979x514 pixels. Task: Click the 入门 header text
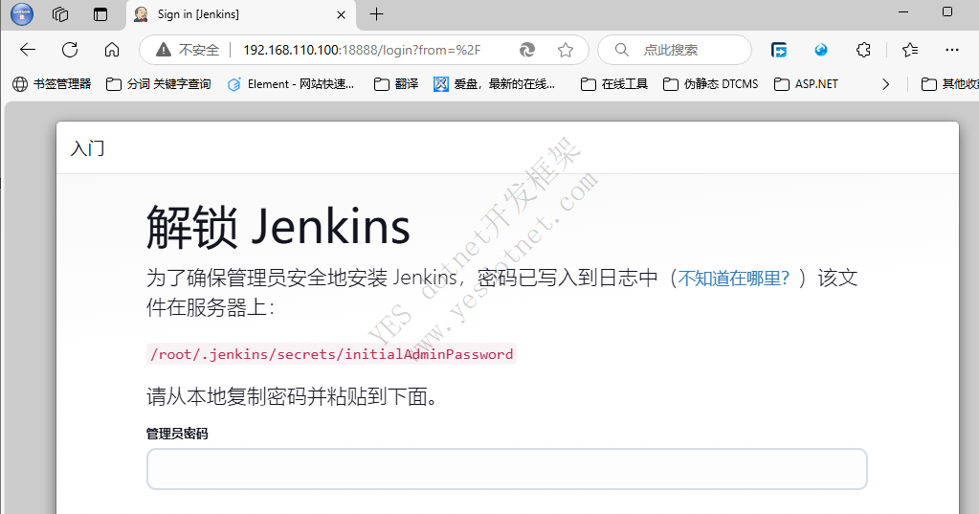[x=87, y=148]
